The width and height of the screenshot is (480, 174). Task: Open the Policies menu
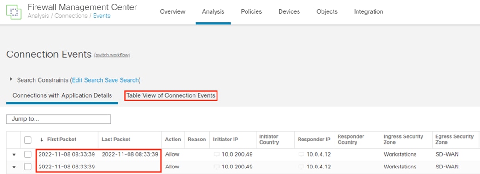252,11
